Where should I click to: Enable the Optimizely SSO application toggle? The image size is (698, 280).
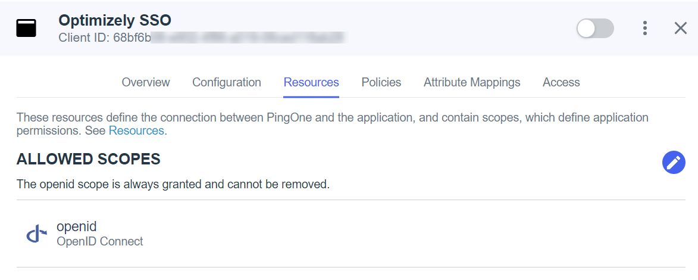[595, 29]
